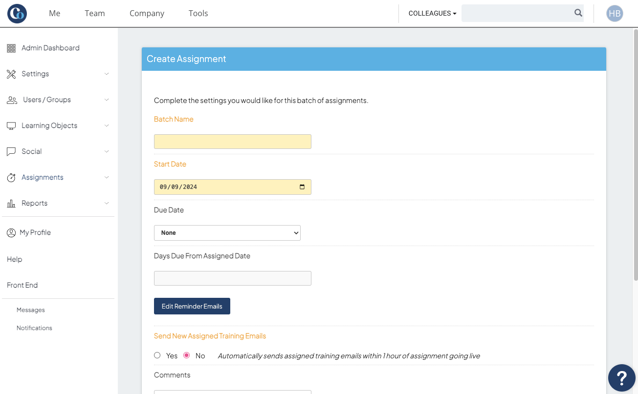This screenshot has height=394, width=638.
Task: Open the help question mark bubble
Action: coord(622,378)
